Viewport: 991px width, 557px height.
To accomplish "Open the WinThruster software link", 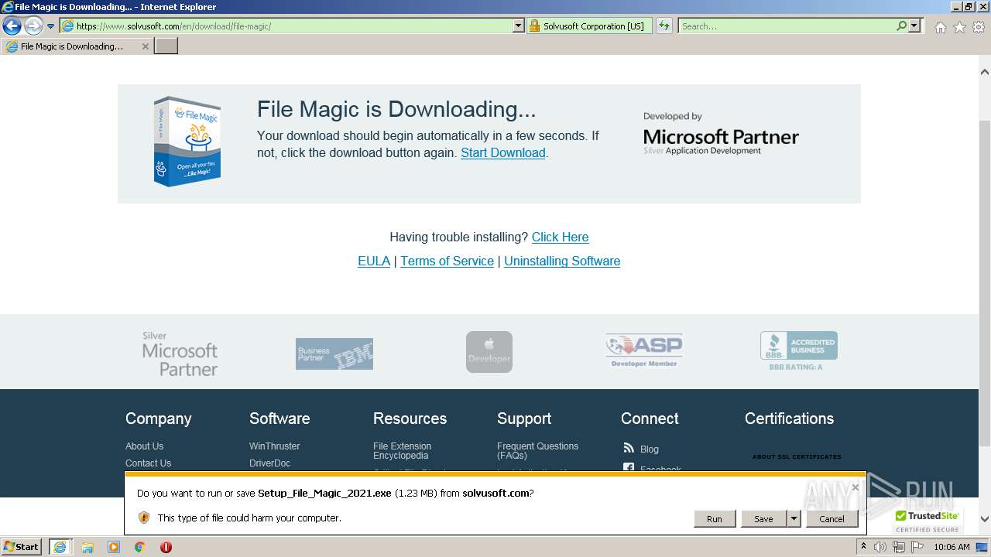I will pyautogui.click(x=274, y=446).
